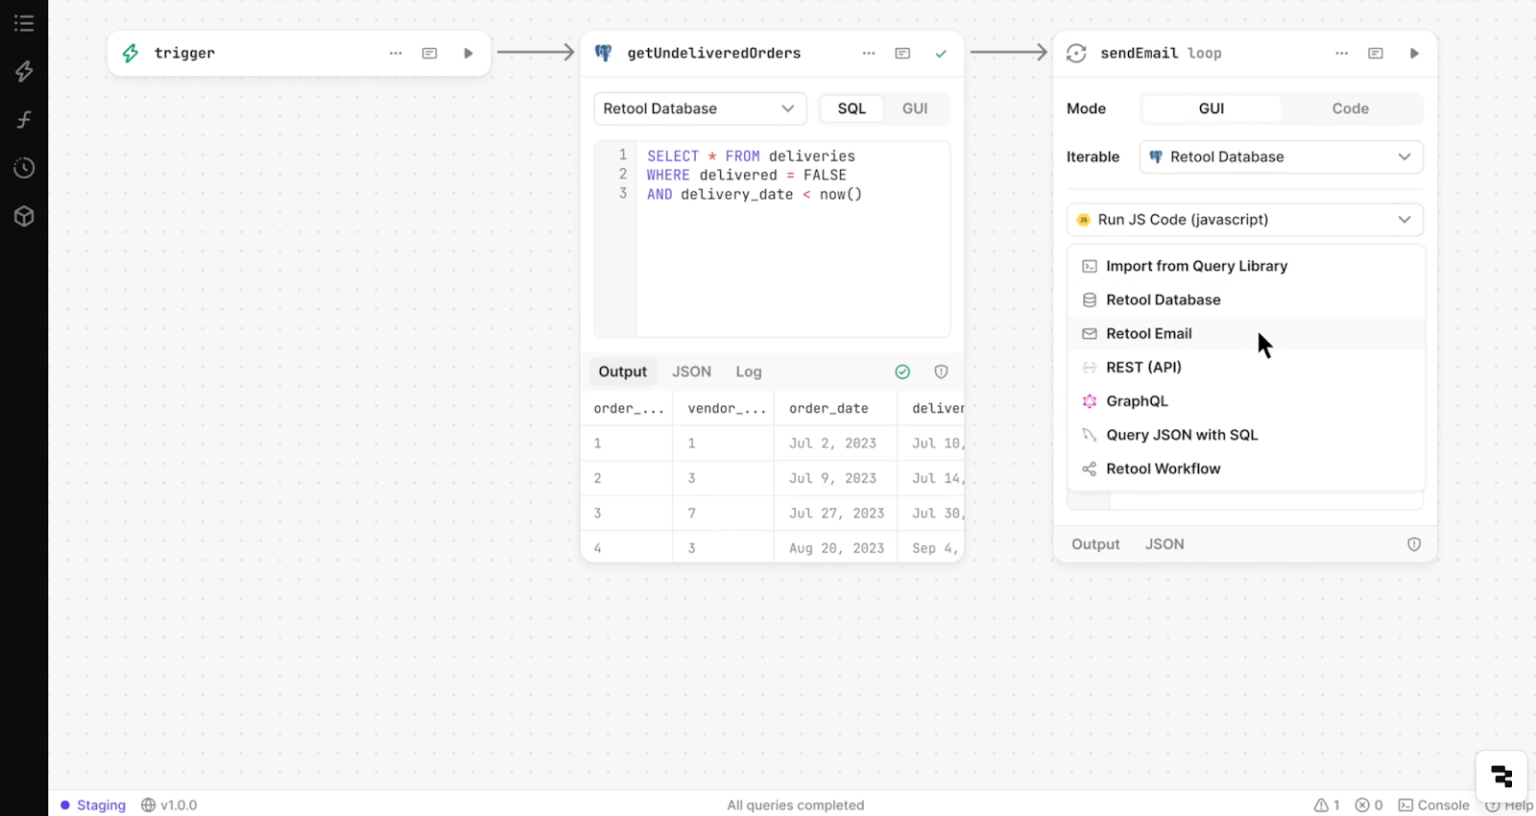Viewport: 1536px width, 816px height.
Task: Click the cell 'Aug 20, 2023'
Action: [x=836, y=548]
